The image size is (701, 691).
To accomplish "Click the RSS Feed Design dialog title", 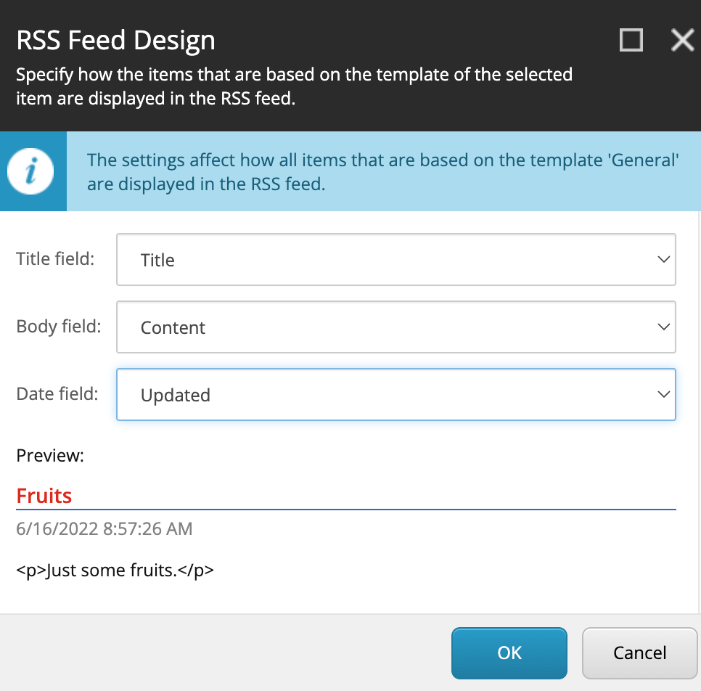I will [115, 40].
